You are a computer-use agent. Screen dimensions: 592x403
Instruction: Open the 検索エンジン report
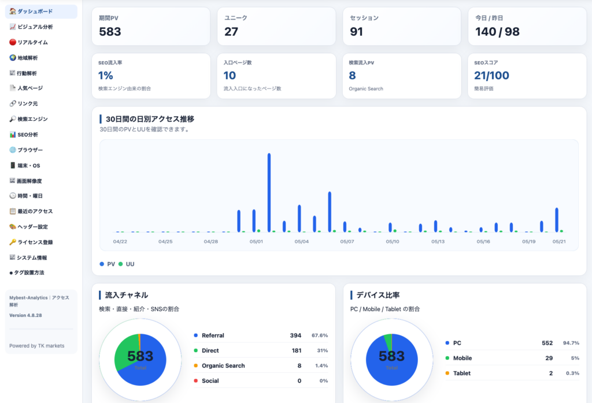click(x=41, y=119)
